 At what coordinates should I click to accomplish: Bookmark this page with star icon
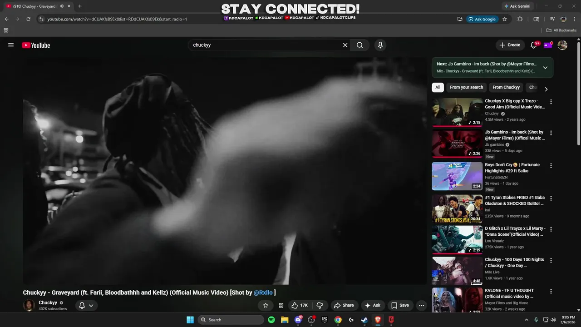(505, 19)
